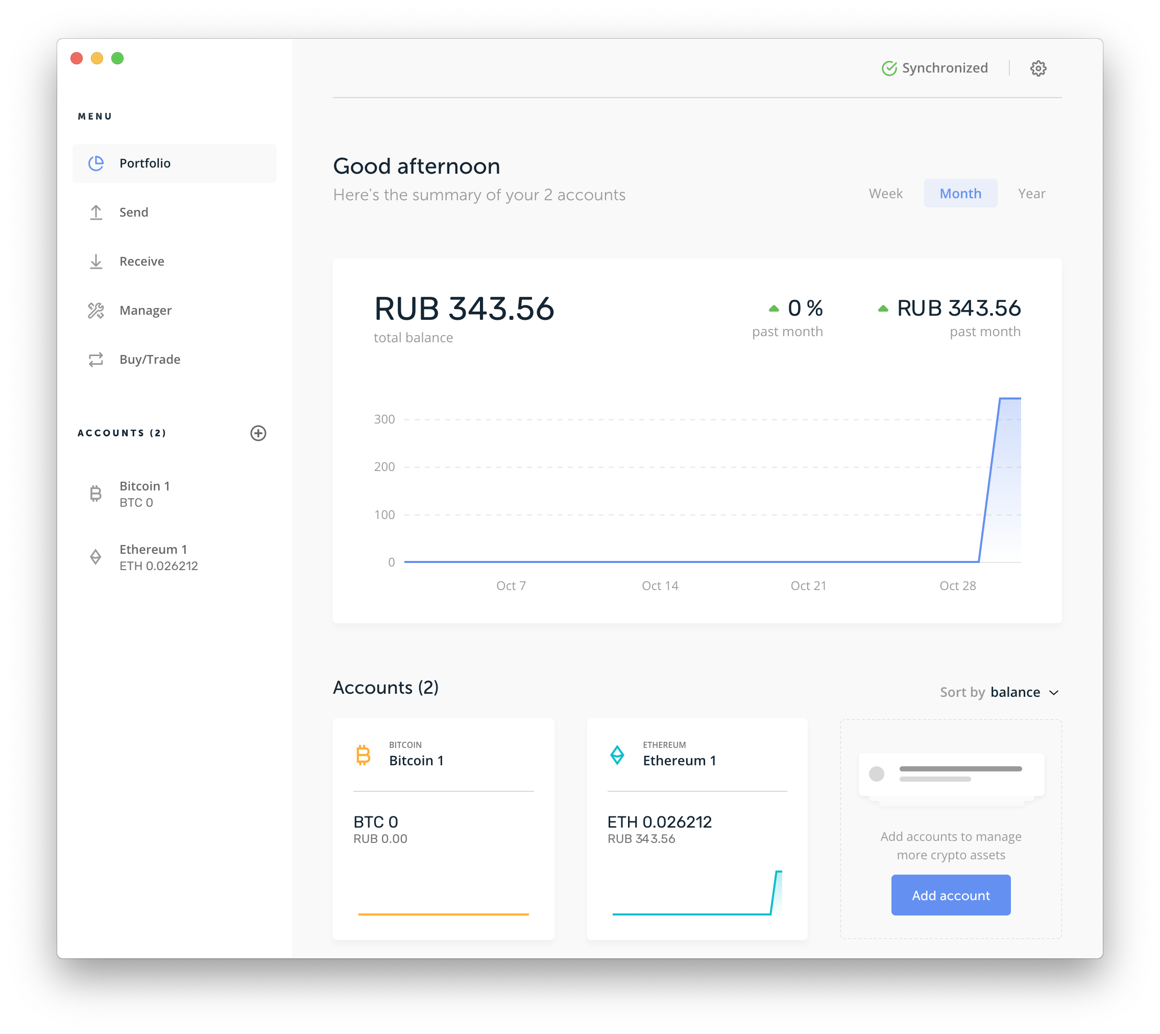Viewport: 1160px width, 1034px height.
Task: Open Bitcoin 1 account in sidebar
Action: pyautogui.click(x=174, y=494)
